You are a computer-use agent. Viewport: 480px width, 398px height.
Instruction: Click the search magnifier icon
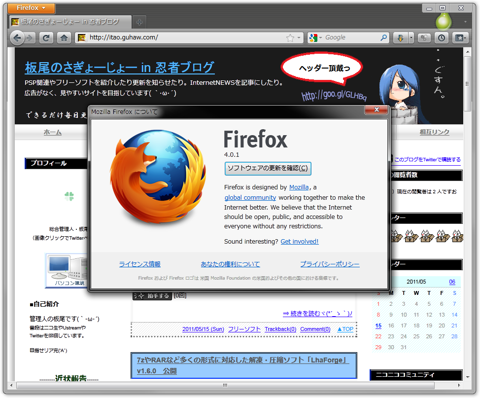click(x=383, y=37)
